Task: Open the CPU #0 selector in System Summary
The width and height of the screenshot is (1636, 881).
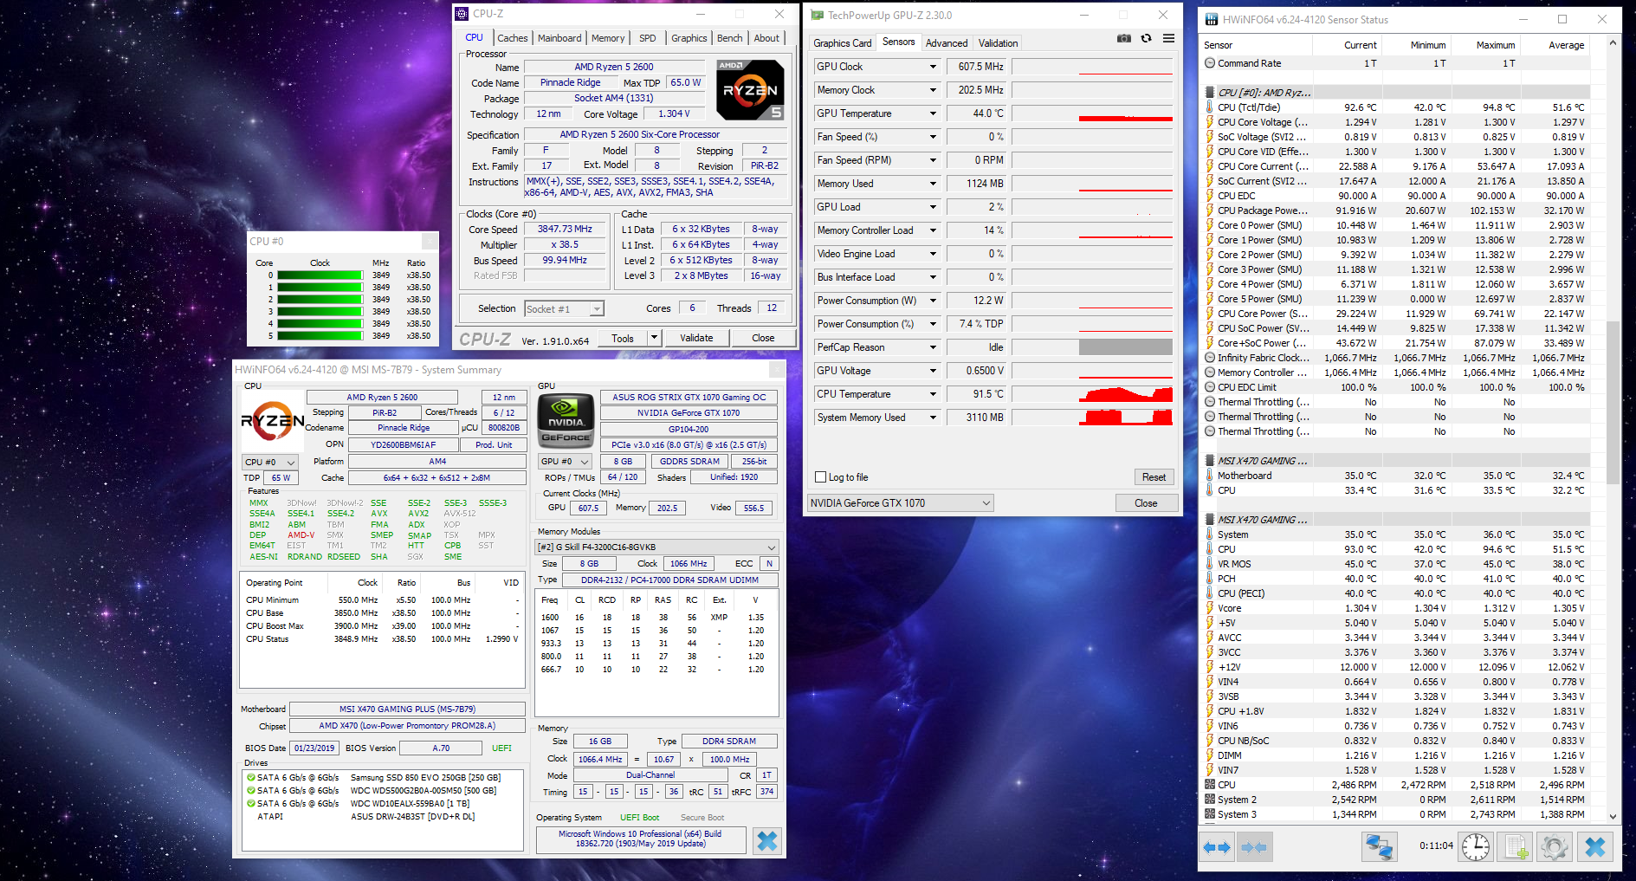Action: point(269,463)
